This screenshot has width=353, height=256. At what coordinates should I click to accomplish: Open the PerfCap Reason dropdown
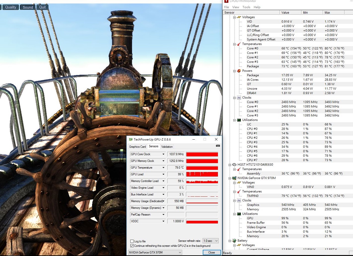(163, 215)
